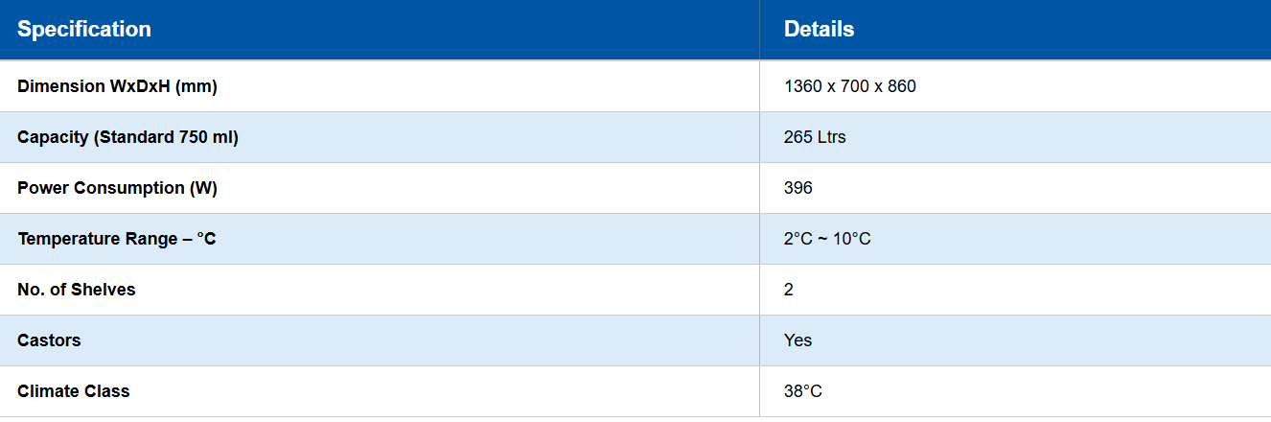Click the 38°C climate class value

click(803, 391)
